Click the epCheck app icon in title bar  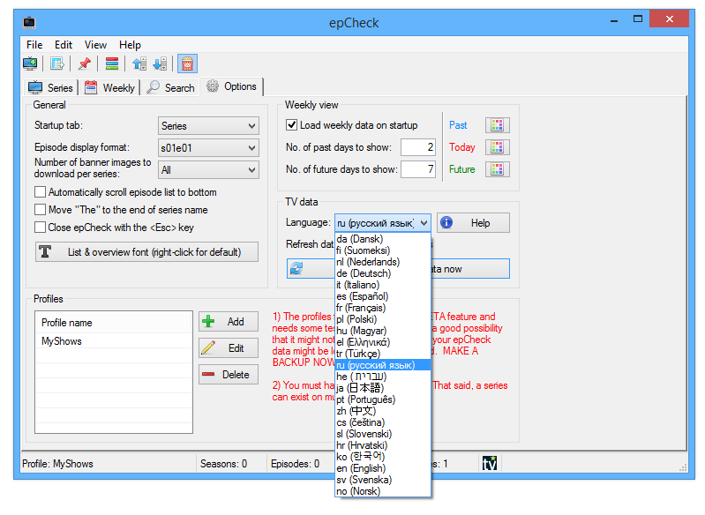29,22
